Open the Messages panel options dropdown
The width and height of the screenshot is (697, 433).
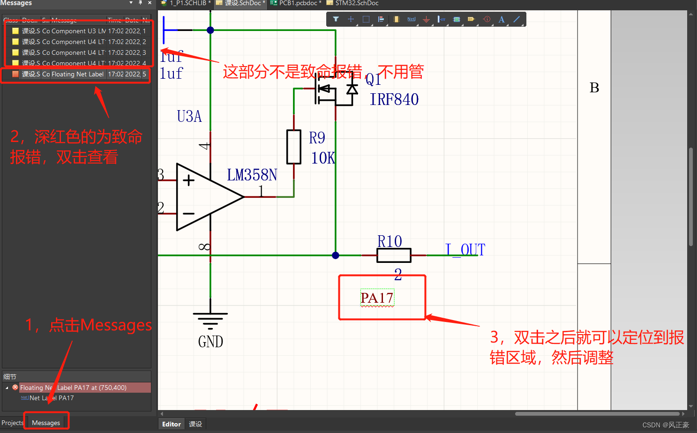pos(131,3)
